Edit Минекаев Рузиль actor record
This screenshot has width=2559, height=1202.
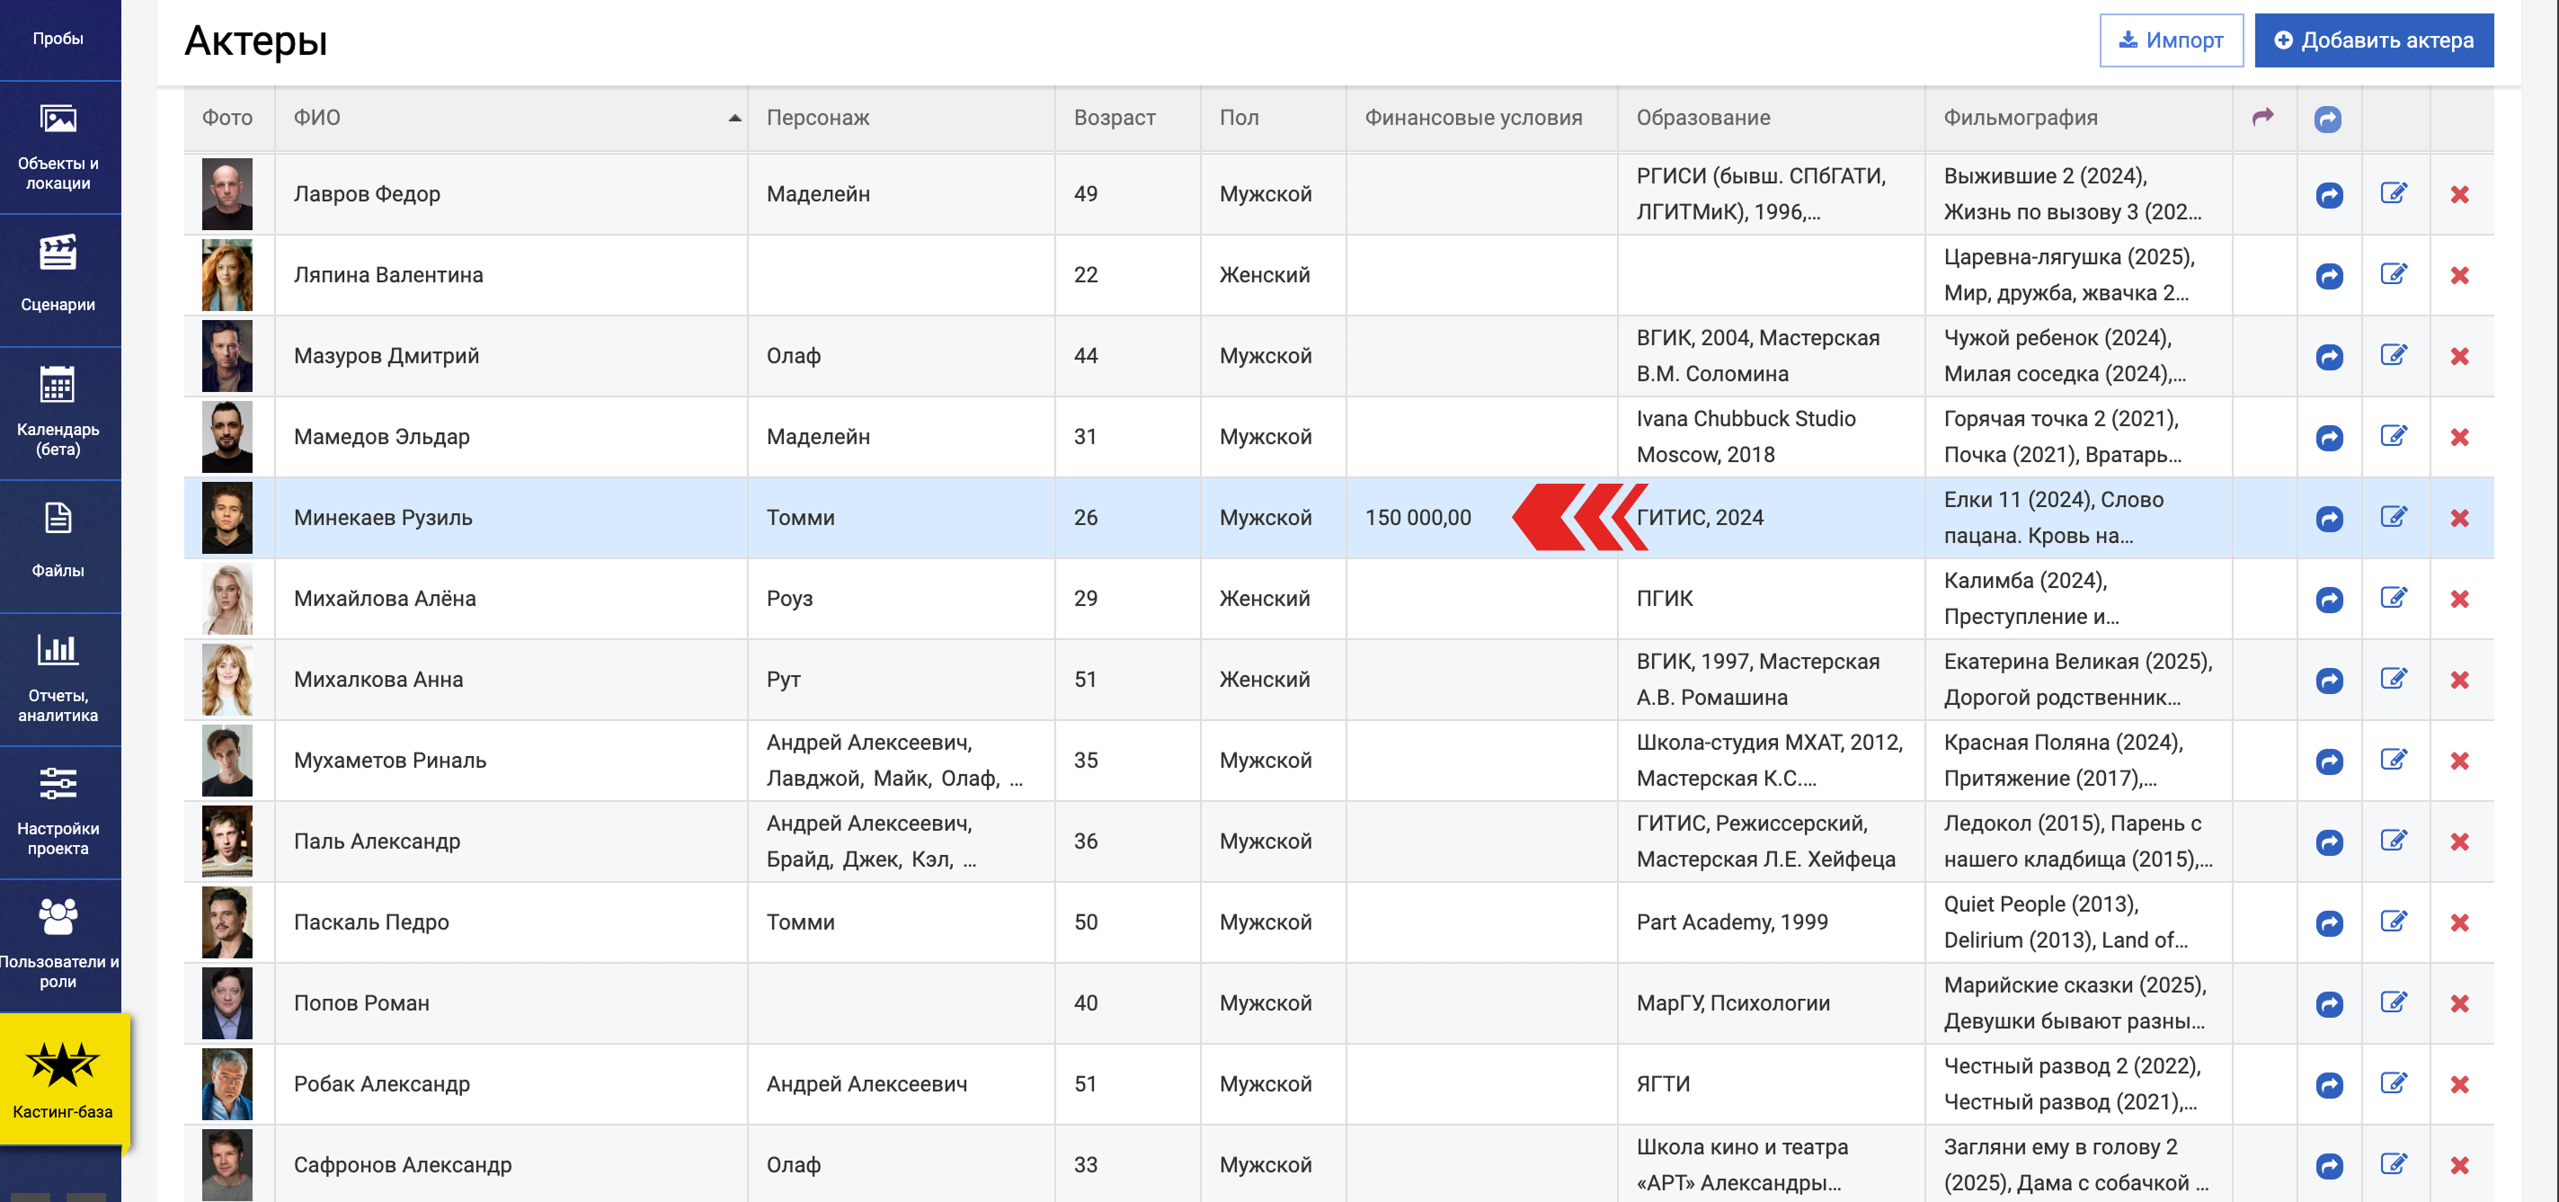click(2395, 518)
